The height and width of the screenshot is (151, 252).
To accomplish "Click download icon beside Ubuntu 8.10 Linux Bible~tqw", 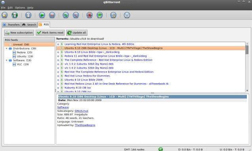I will point(61,52).
